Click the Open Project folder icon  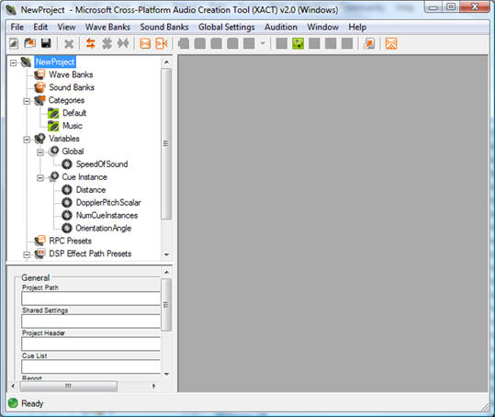pos(30,43)
